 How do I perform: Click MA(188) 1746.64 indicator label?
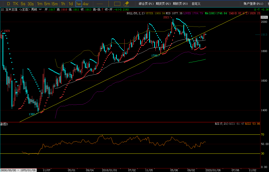click(x=216, y=13)
